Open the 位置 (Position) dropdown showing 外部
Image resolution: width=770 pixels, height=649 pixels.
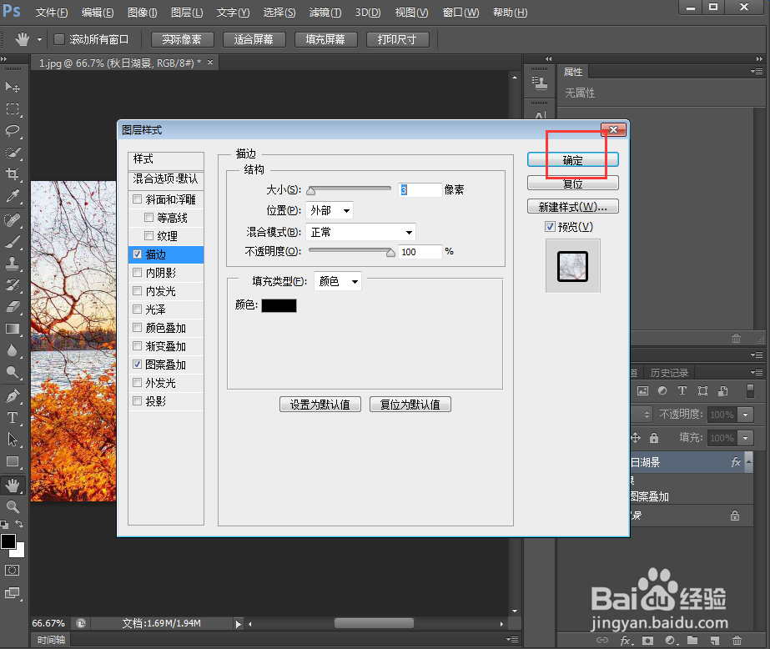(x=329, y=210)
